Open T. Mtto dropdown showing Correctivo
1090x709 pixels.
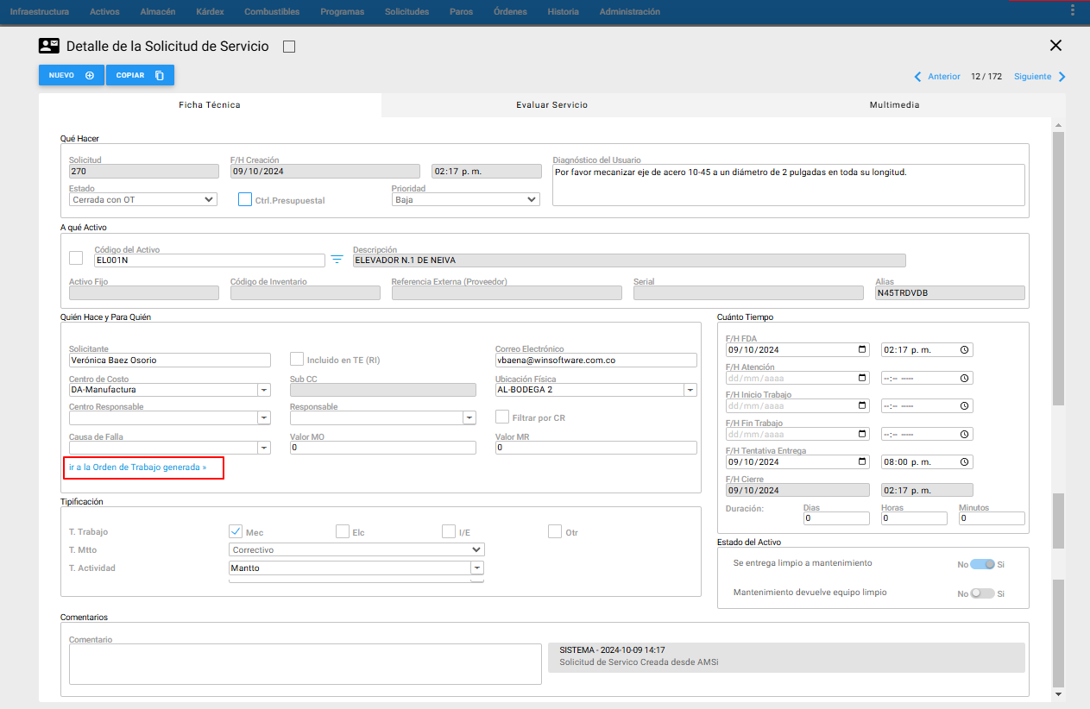(356, 549)
